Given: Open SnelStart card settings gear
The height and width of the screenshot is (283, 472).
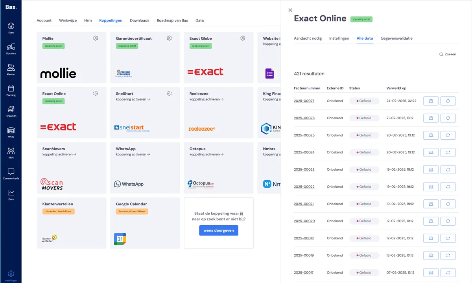Looking at the screenshot, I should pos(169,93).
